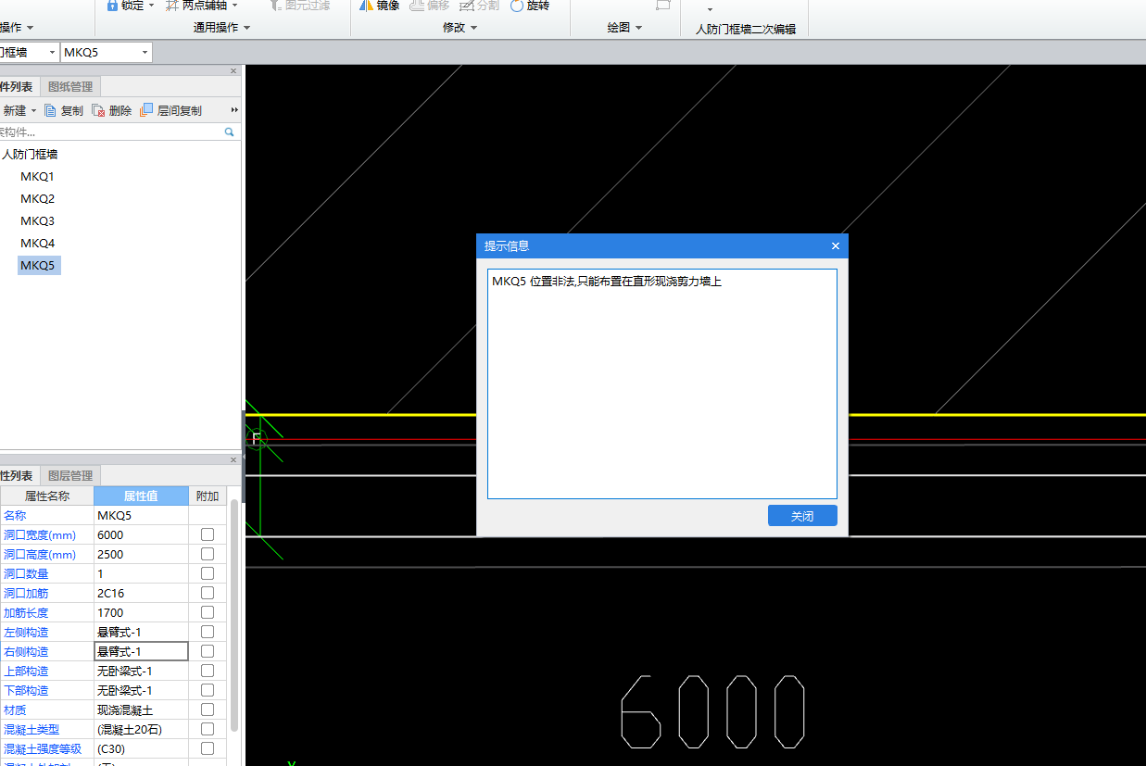Click the search magnifier in component search
The image size is (1146, 766).
tap(230, 132)
